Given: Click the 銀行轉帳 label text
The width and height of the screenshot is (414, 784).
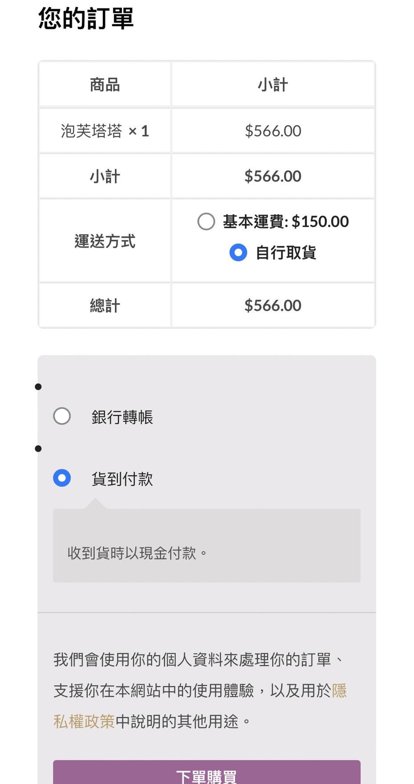Looking at the screenshot, I should pos(122,417).
